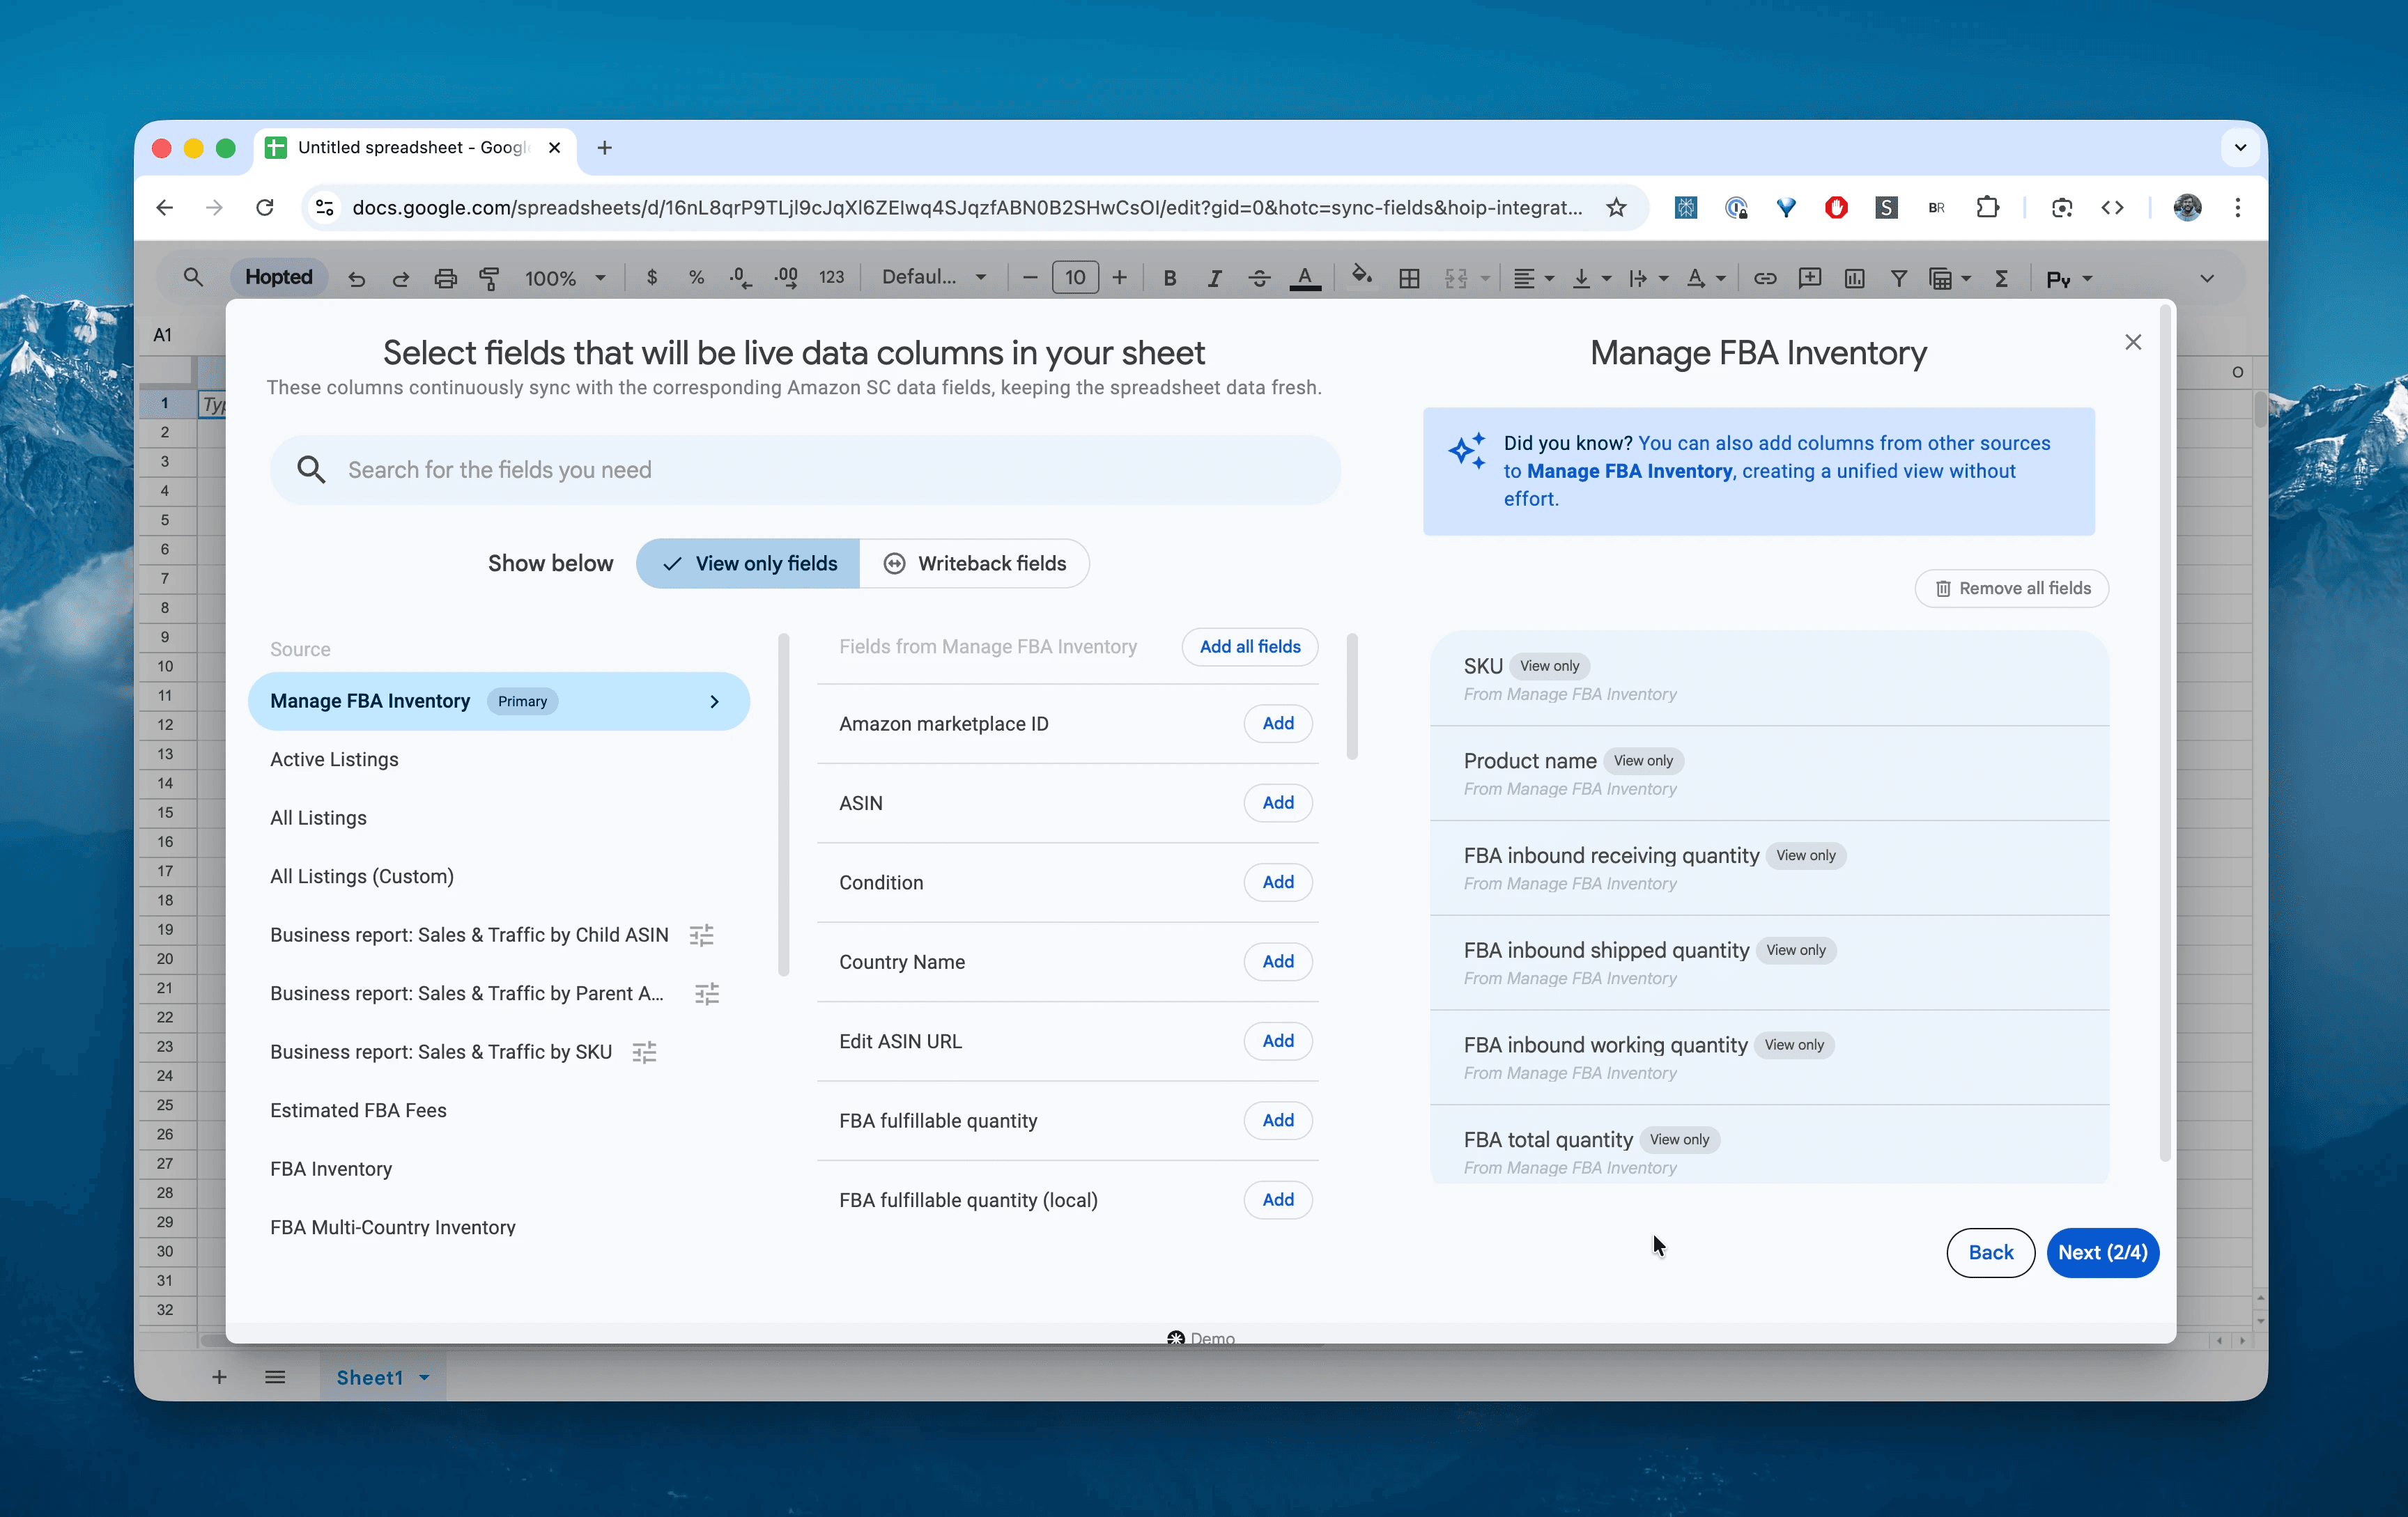Open a new browser tab
The height and width of the screenshot is (1517, 2408).
pyautogui.click(x=604, y=148)
